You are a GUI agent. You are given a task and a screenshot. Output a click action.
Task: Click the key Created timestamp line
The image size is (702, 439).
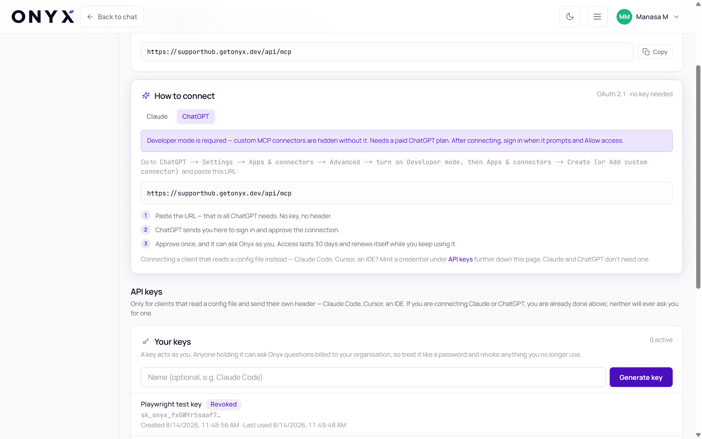243,425
